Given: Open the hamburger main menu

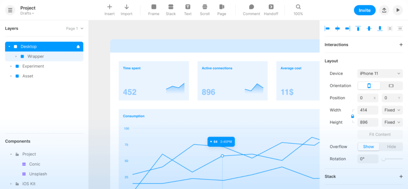Looking at the screenshot, I should pyautogui.click(x=10, y=10).
